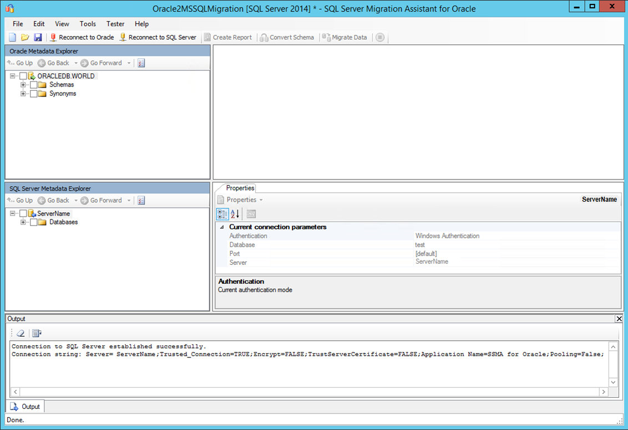The image size is (628, 430).
Task: Click output scrollbar up arrow
Action: 613,346
